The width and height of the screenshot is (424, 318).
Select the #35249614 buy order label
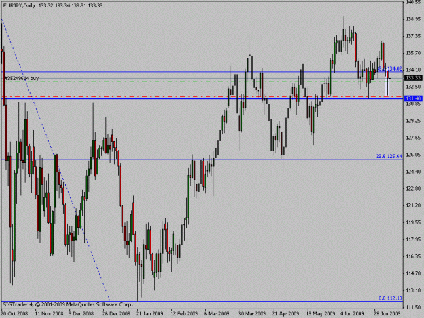21,79
